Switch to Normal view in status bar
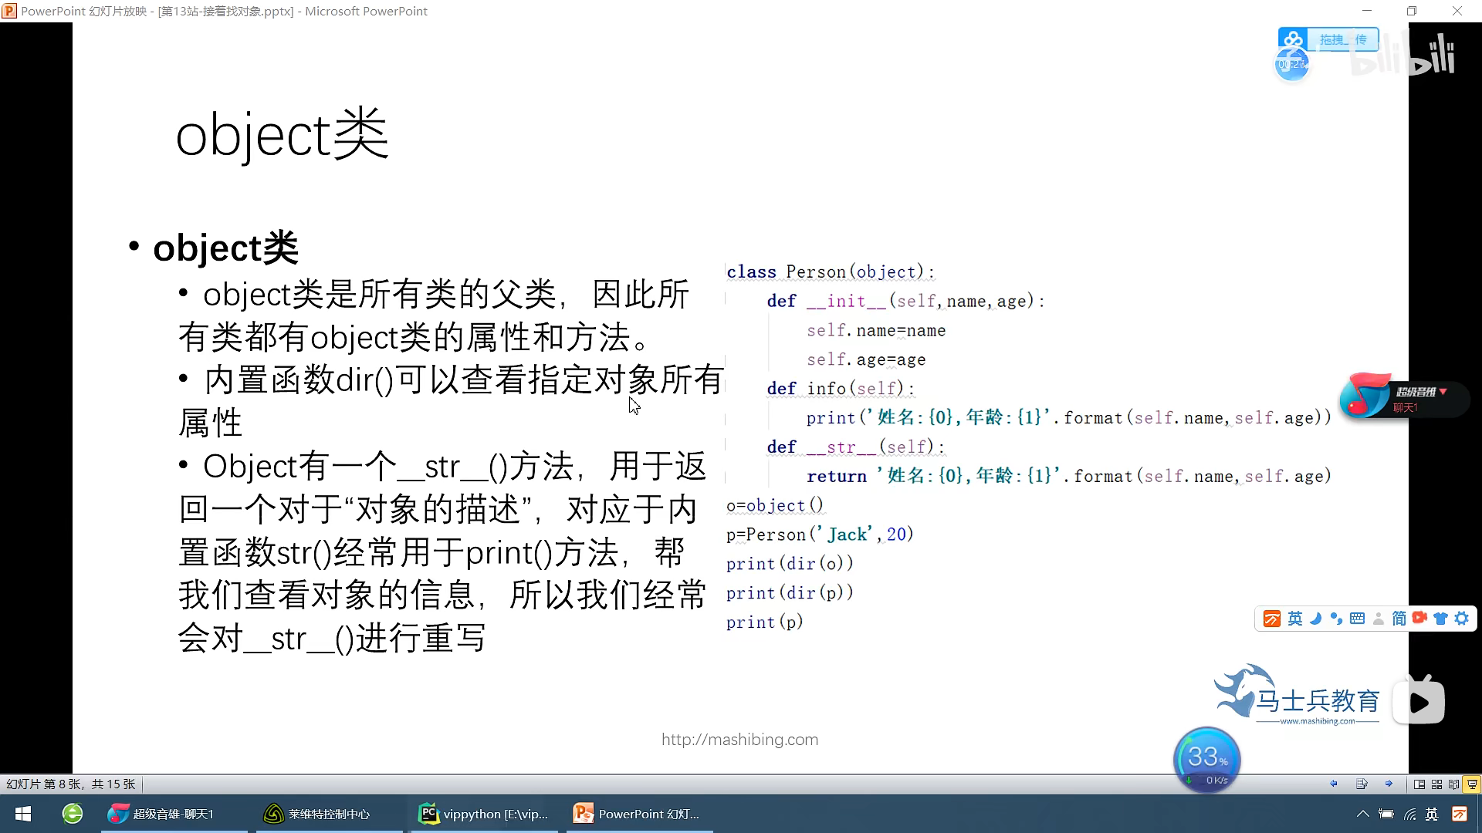The image size is (1482, 833). click(1419, 784)
